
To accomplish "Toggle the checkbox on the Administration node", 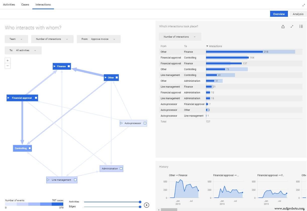I will point(121,168).
